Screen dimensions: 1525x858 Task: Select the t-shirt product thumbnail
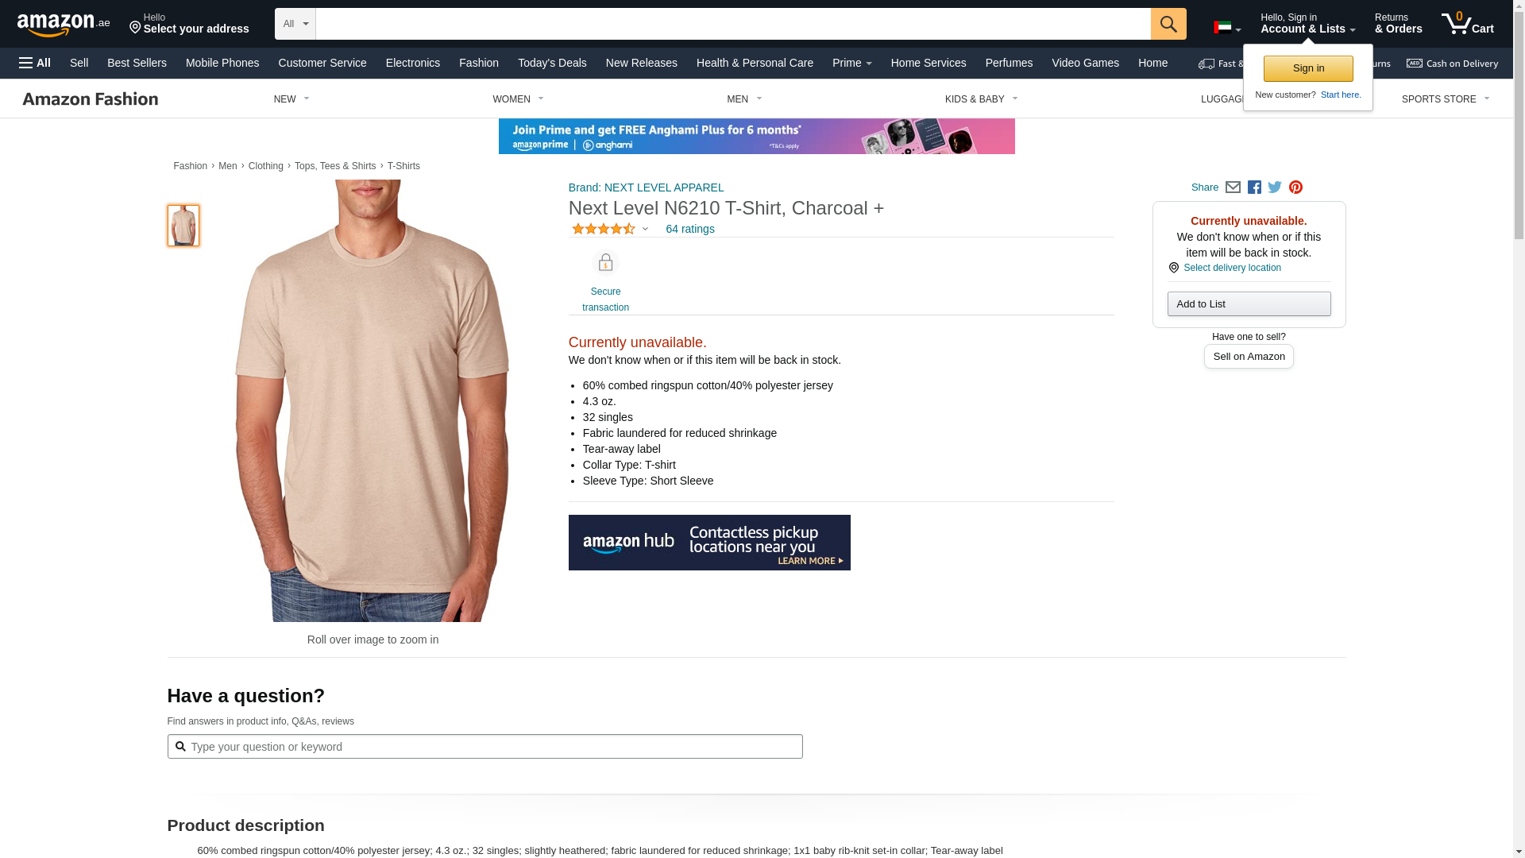(x=183, y=226)
